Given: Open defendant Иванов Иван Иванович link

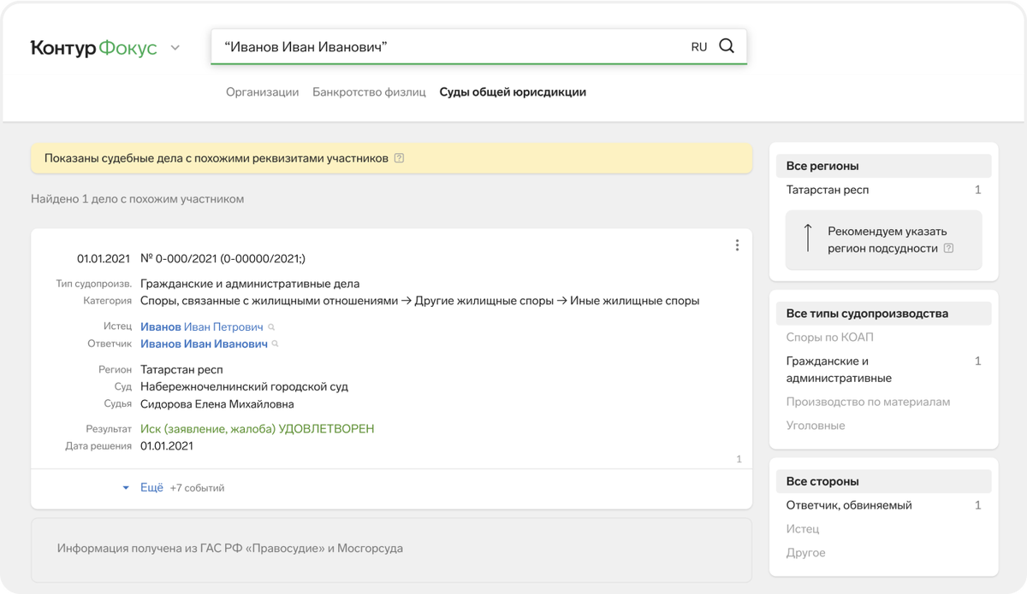Looking at the screenshot, I should (204, 344).
